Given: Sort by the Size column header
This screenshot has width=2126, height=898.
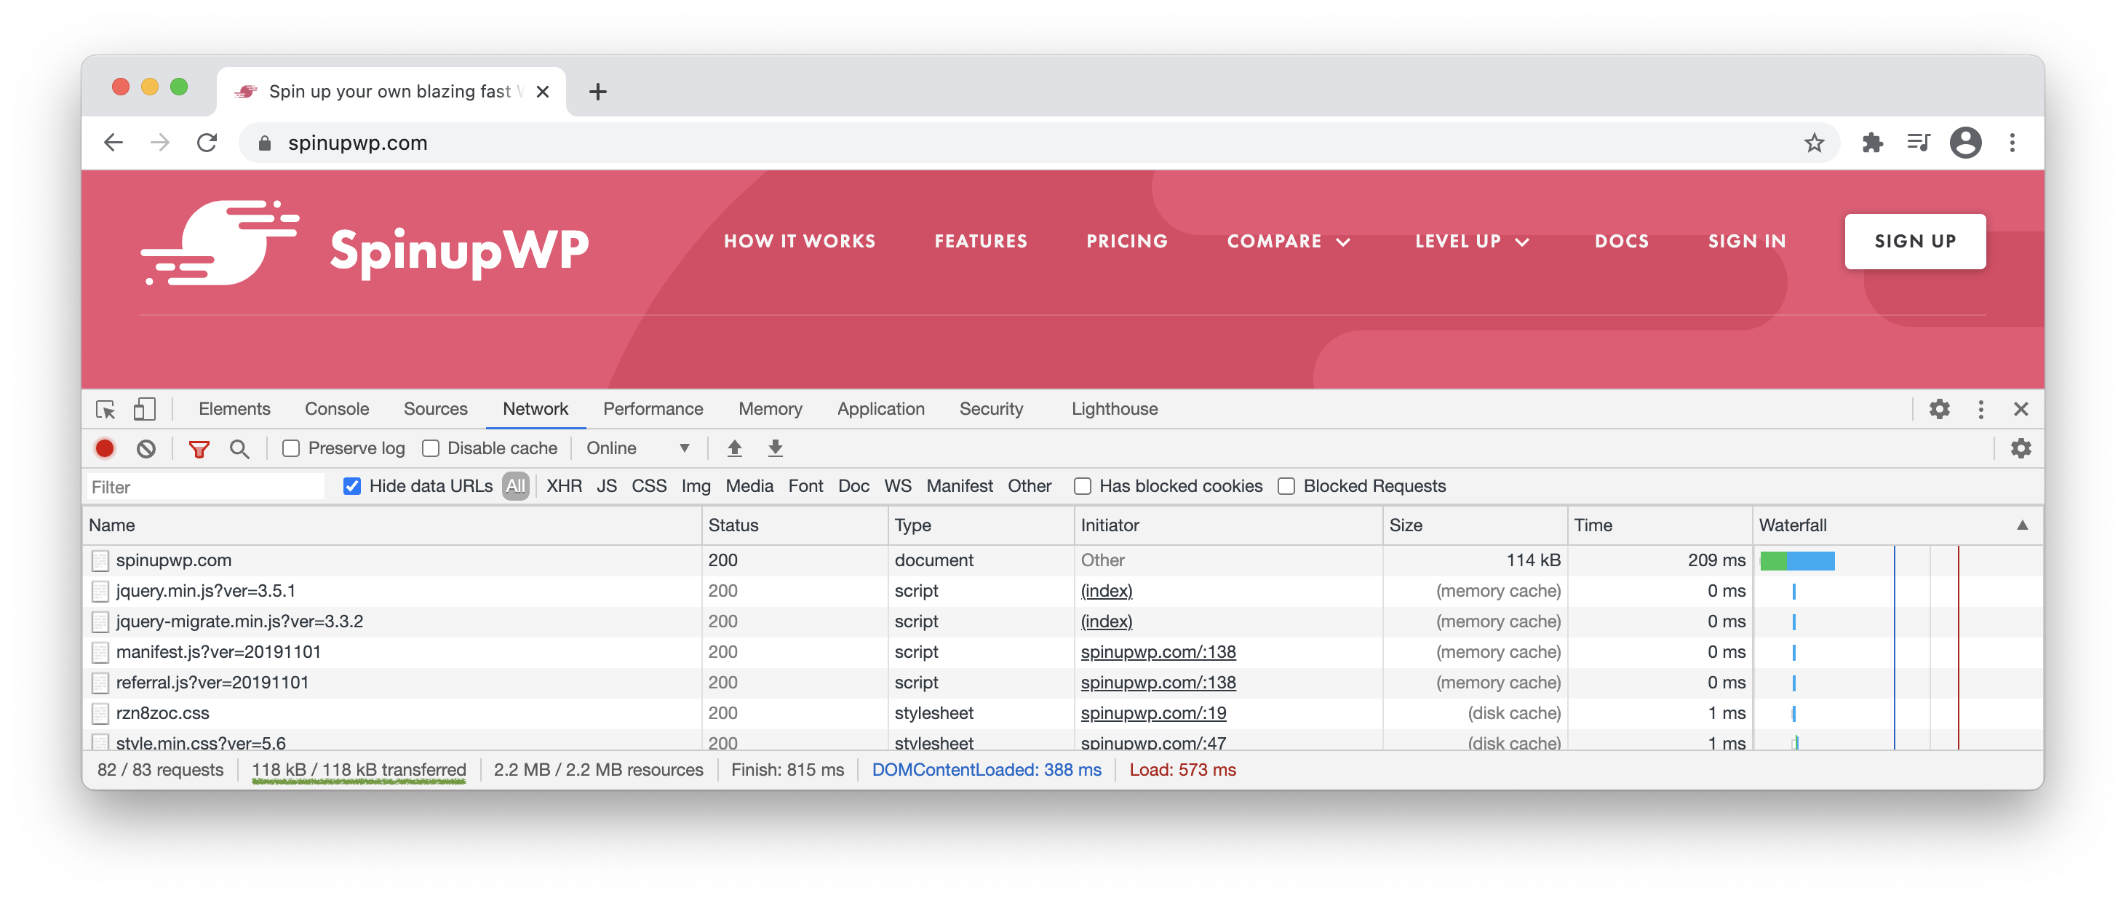Looking at the screenshot, I should [1474, 525].
